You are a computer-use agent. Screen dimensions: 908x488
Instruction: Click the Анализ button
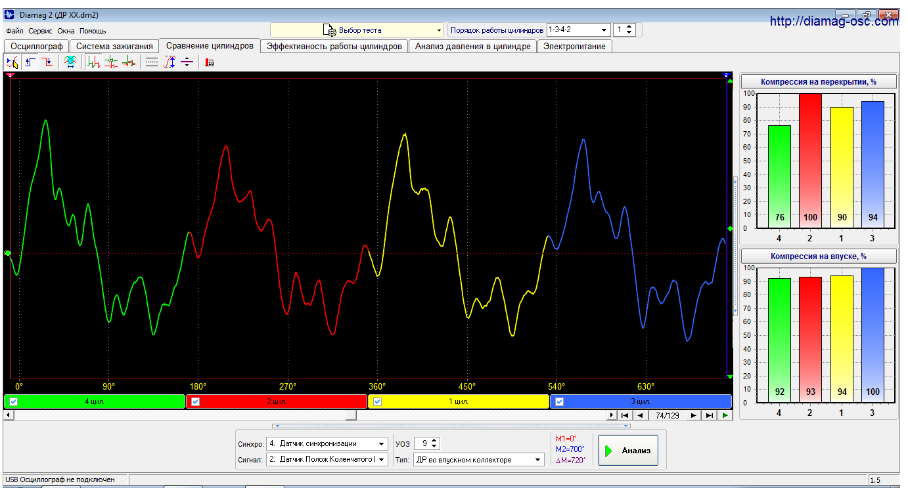628,451
